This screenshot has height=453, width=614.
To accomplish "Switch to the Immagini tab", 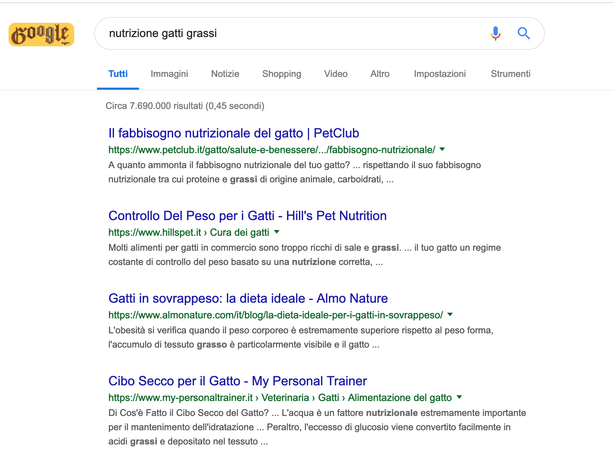I will (x=169, y=74).
